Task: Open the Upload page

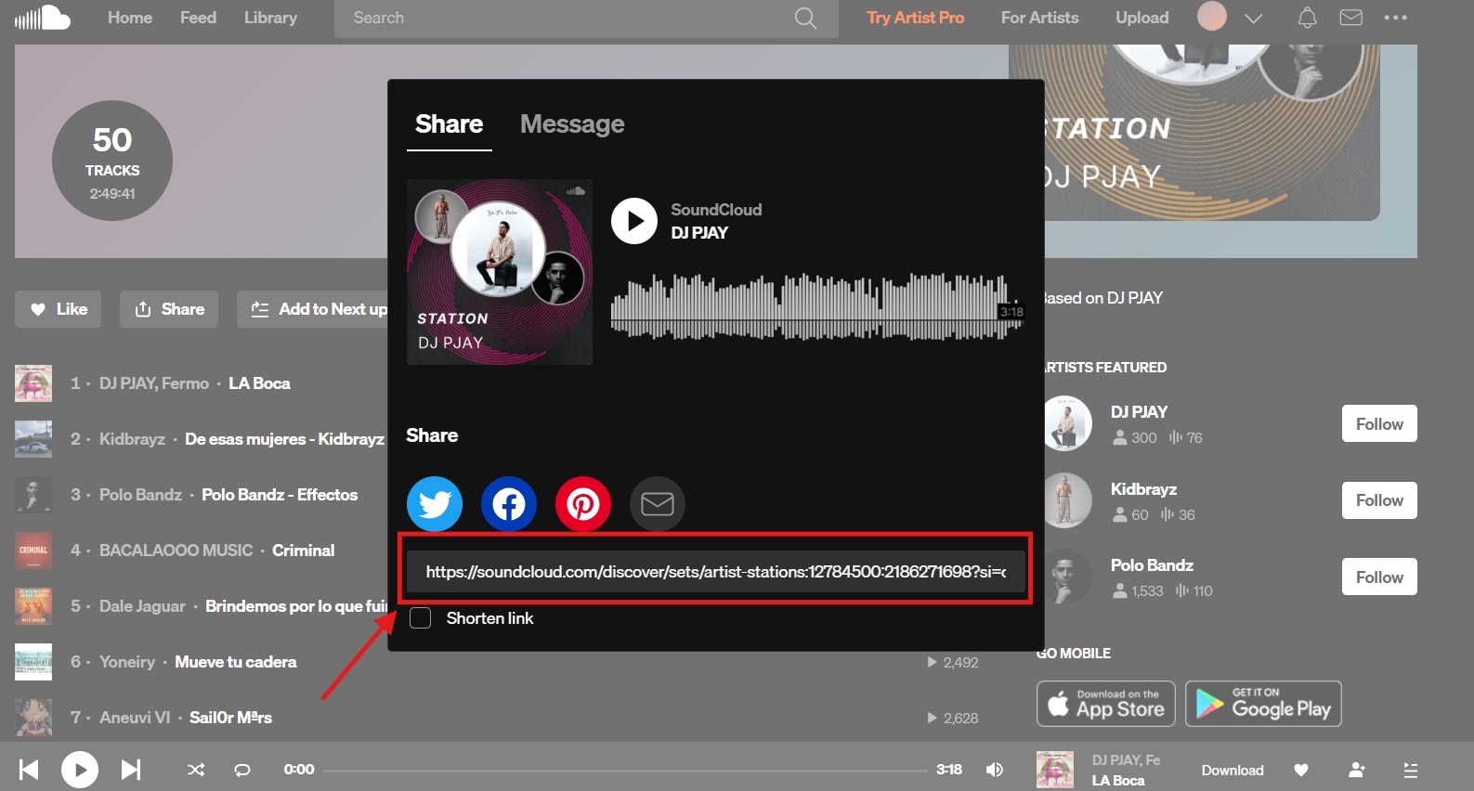Action: [x=1141, y=18]
